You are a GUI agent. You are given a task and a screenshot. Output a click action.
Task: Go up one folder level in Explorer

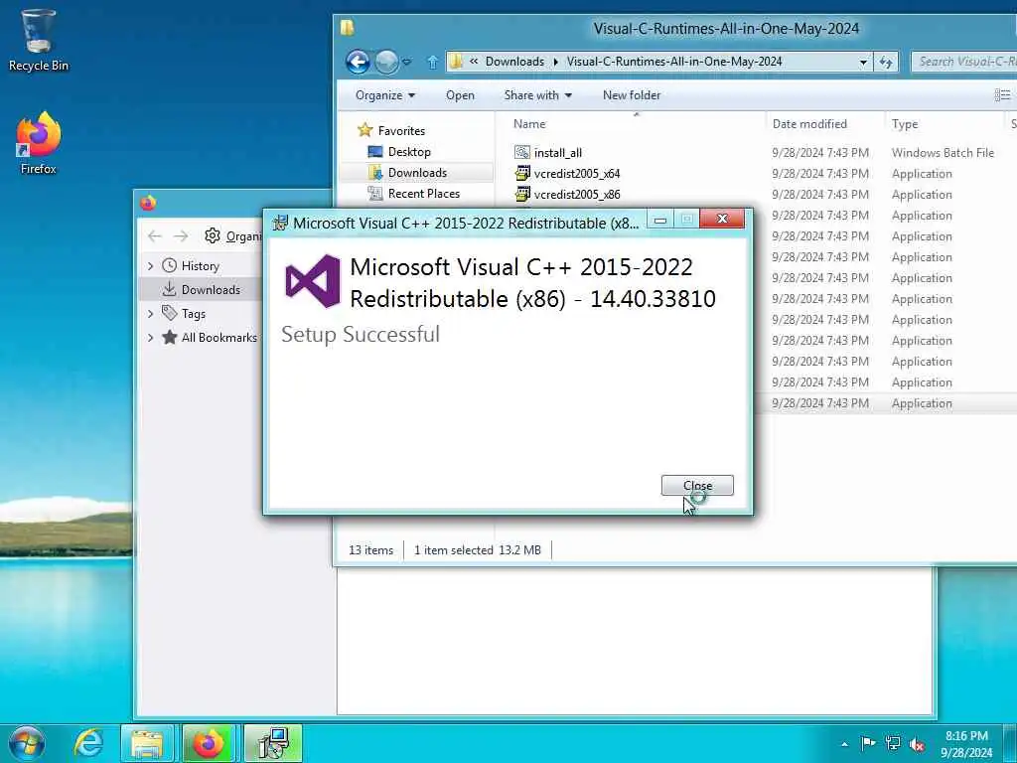click(433, 63)
